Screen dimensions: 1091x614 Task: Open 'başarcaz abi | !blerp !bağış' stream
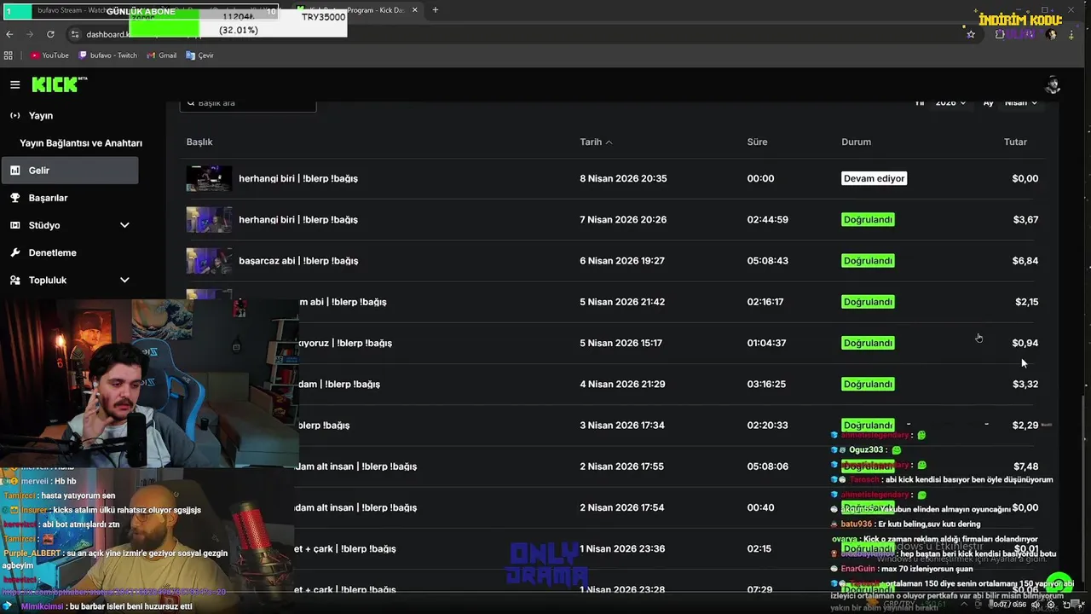298,260
